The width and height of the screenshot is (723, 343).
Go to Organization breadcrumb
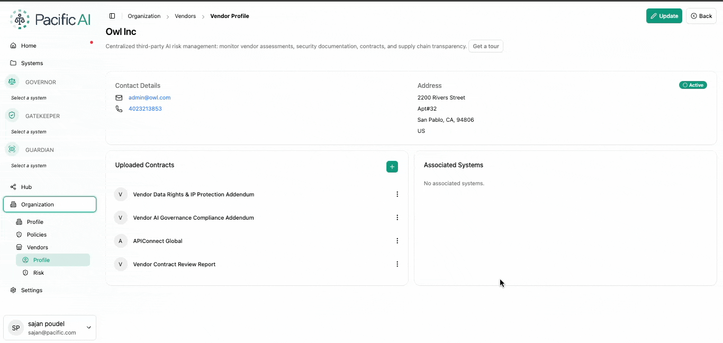[x=144, y=16]
